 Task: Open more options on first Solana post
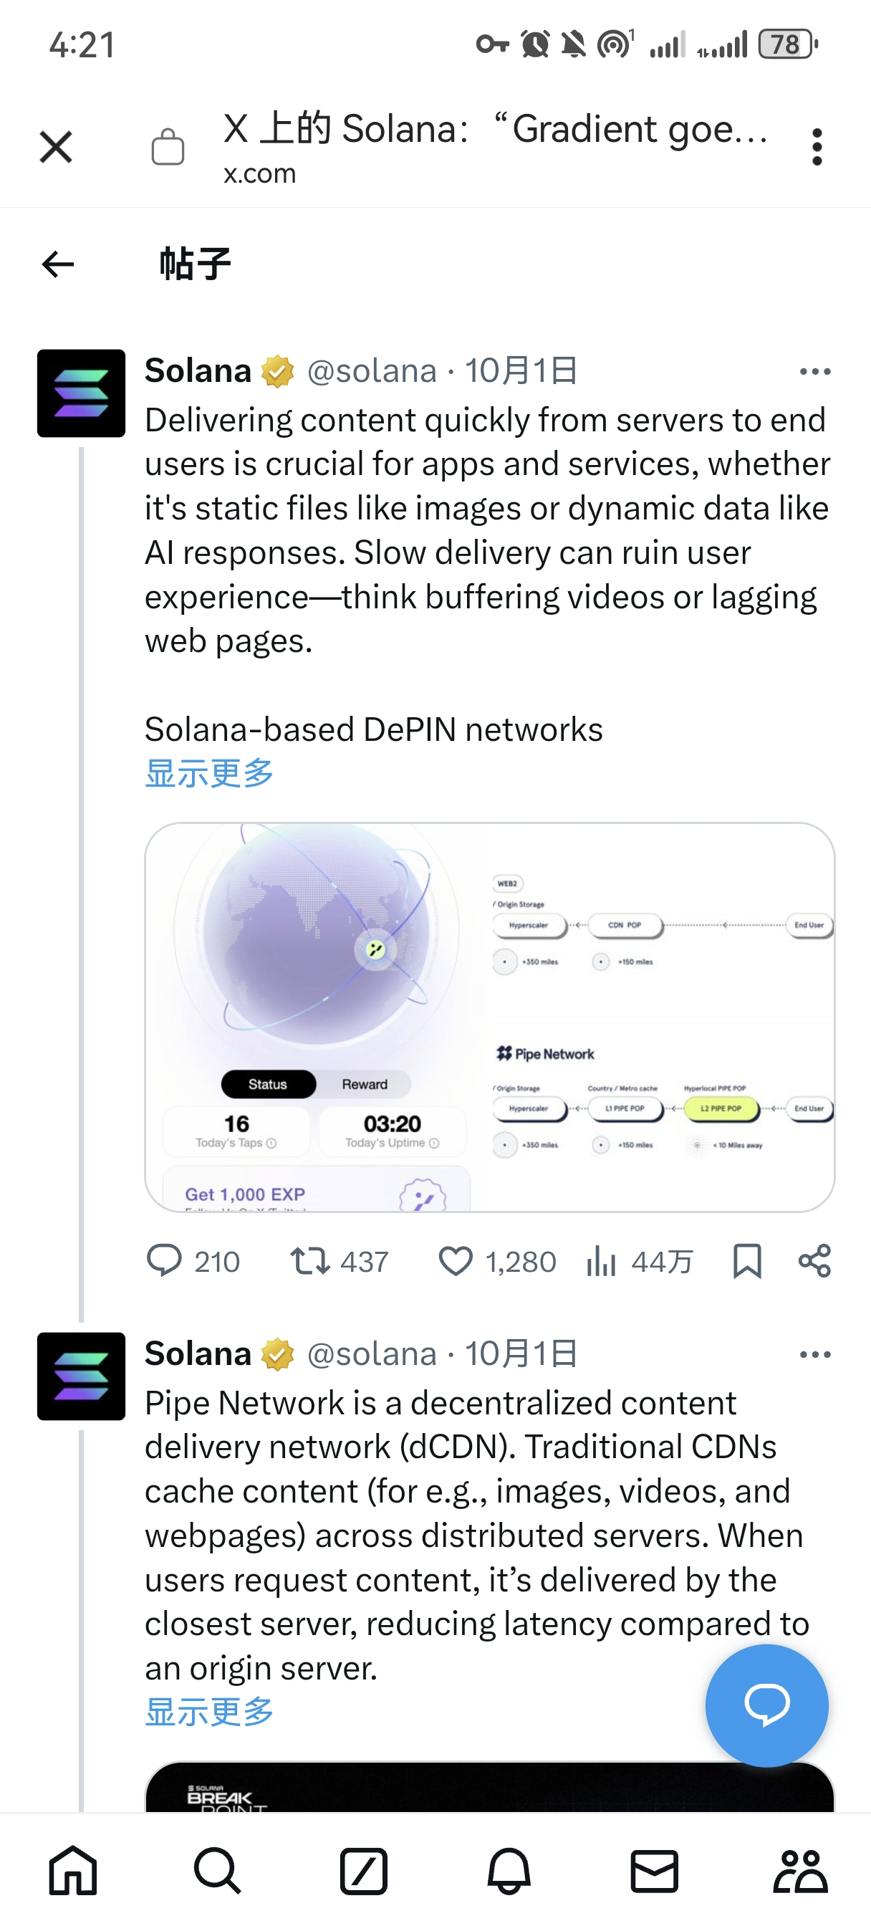coord(814,372)
